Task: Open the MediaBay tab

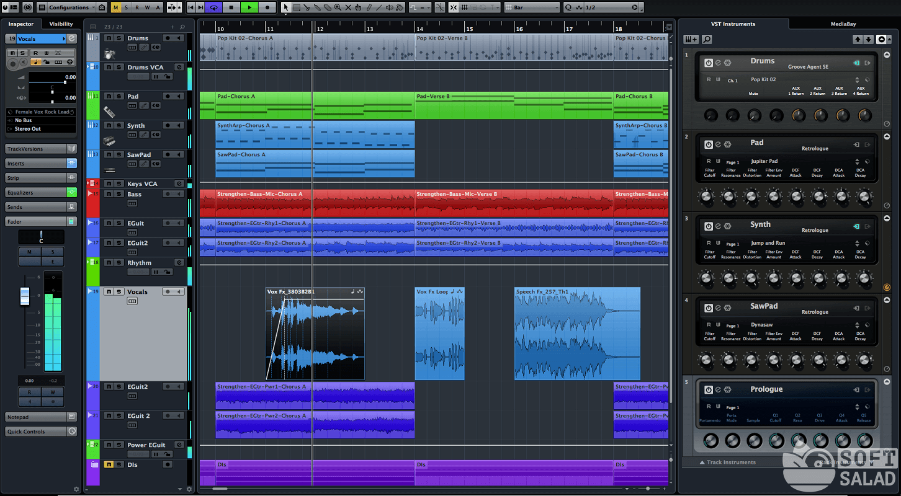Action: pyautogui.click(x=843, y=24)
